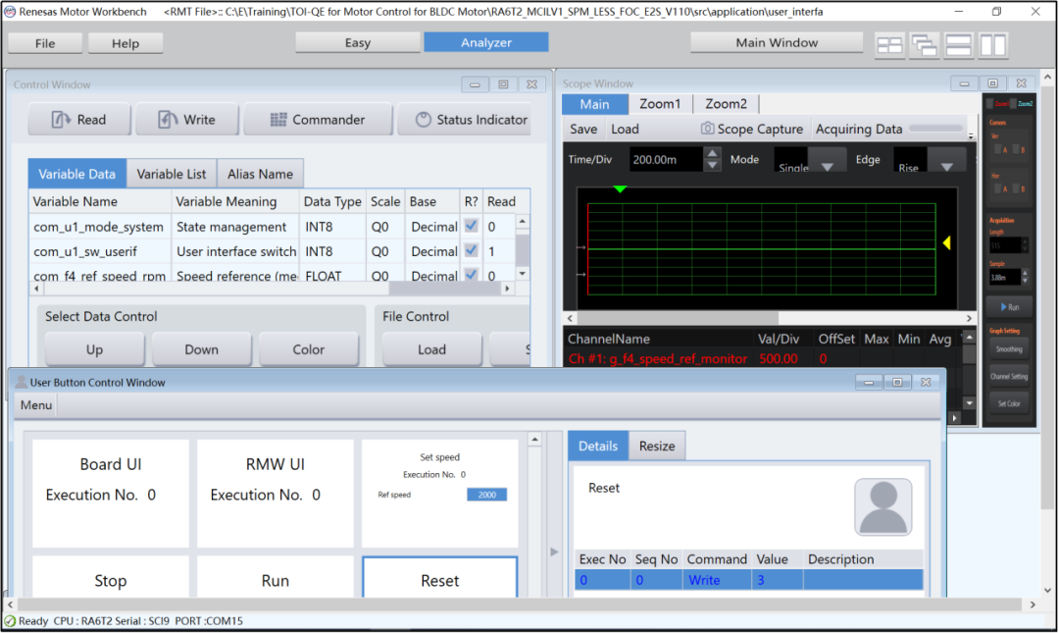
Task: Toggle vertical cursor A checkbox
Action: tap(999, 150)
